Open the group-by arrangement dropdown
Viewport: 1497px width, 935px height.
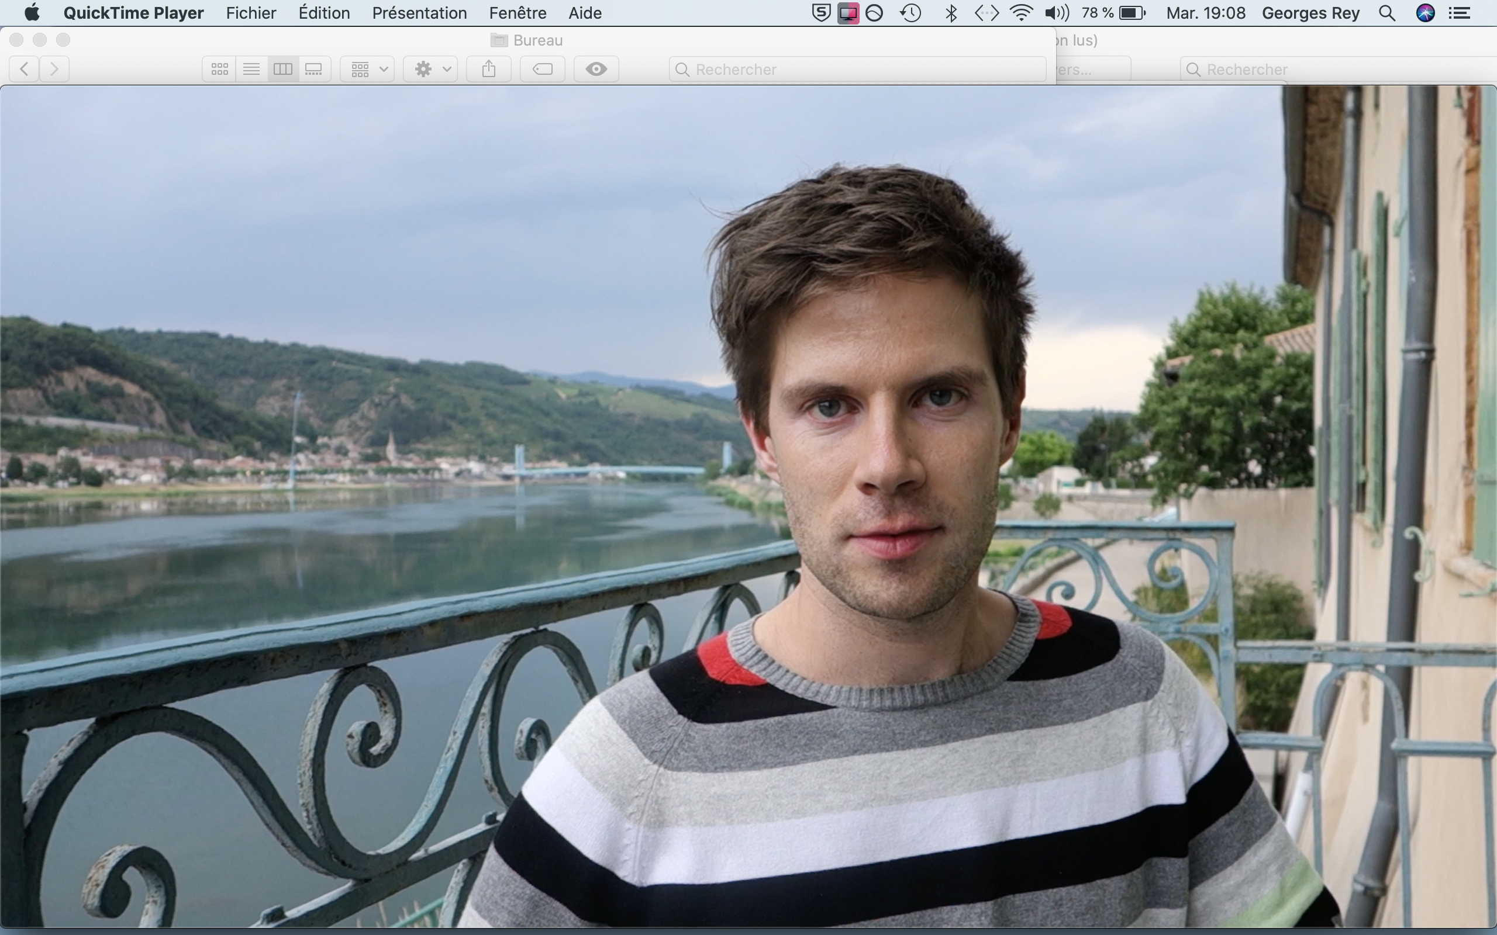click(x=368, y=70)
